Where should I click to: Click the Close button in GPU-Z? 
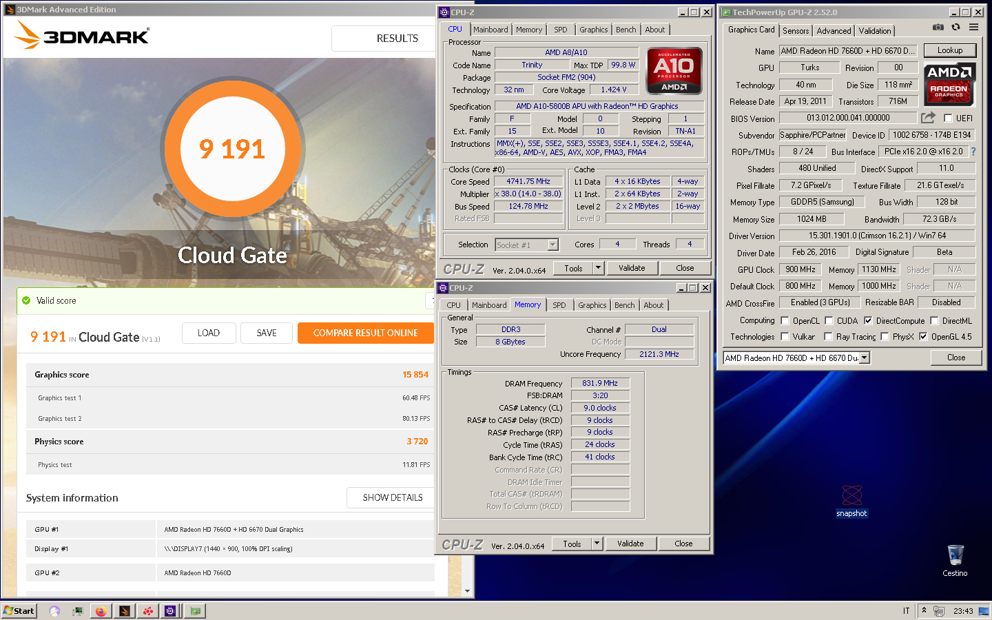956,358
